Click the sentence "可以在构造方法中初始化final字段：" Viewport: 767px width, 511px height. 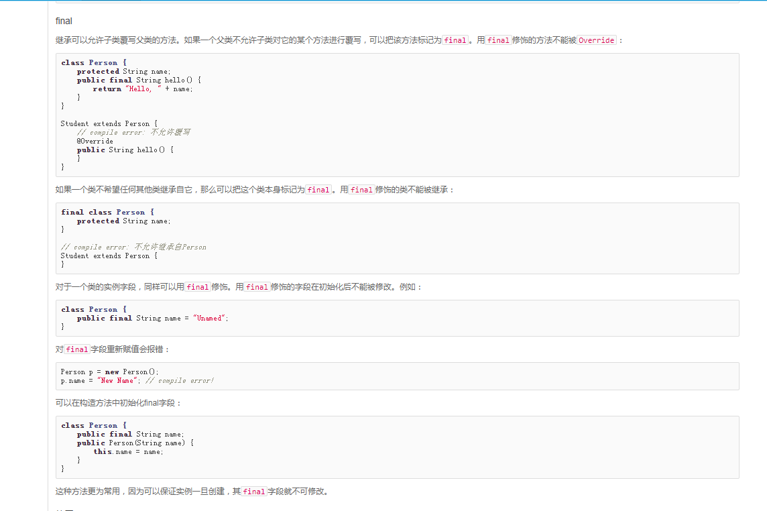119,403
